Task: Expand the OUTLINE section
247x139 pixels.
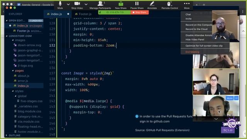Action: 6,135
